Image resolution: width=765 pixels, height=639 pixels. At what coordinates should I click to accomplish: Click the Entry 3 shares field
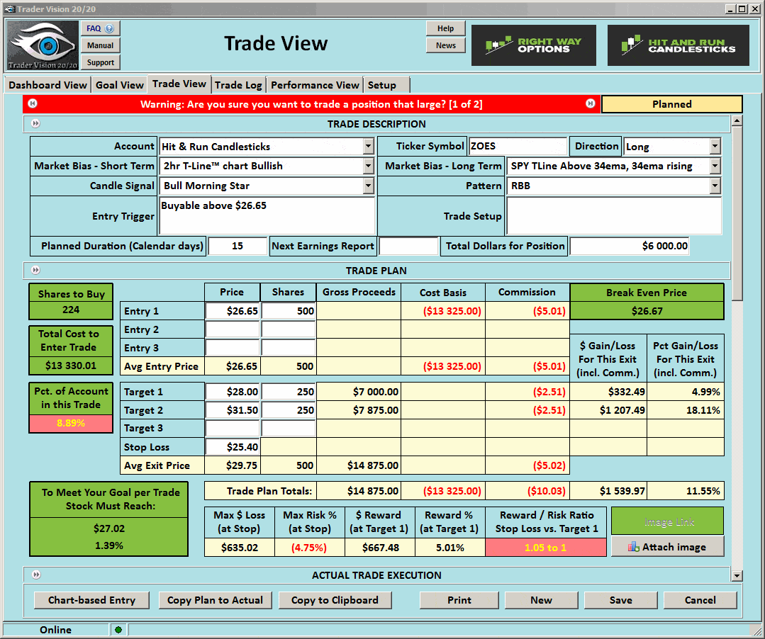click(289, 348)
